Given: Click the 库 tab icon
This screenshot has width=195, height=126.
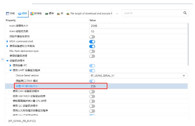Looking at the screenshot, I should click(58, 14).
